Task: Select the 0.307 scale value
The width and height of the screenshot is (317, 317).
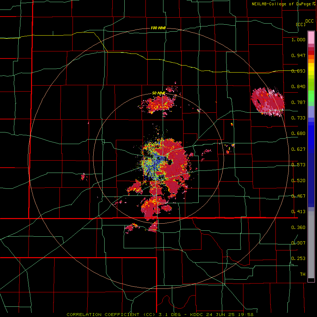Action: 298,243
